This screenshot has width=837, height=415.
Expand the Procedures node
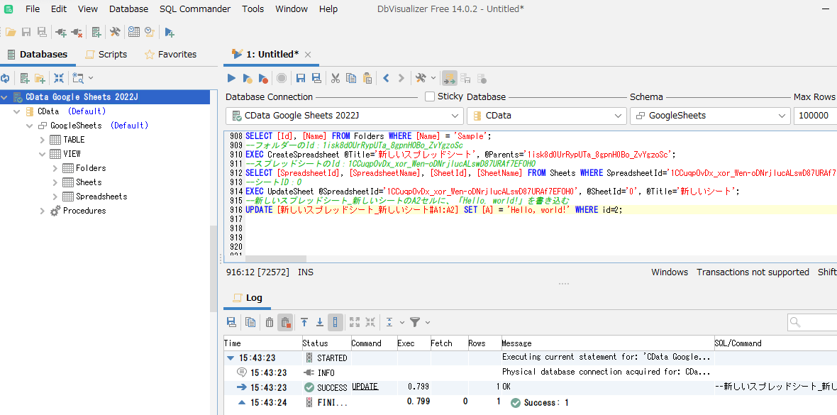pos(43,211)
